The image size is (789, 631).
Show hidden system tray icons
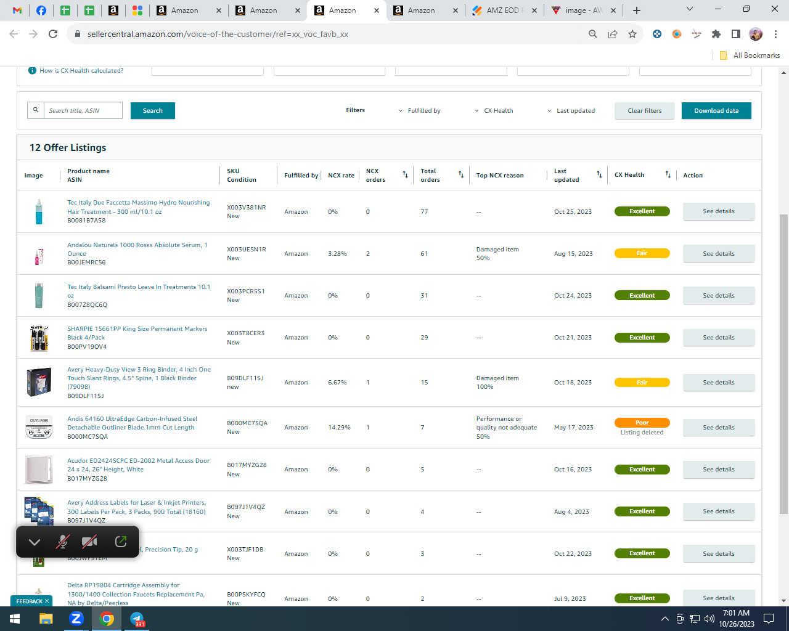(x=664, y=619)
